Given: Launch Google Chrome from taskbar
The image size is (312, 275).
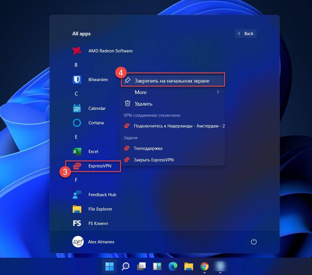Looking at the screenshot, I should click(205, 266).
